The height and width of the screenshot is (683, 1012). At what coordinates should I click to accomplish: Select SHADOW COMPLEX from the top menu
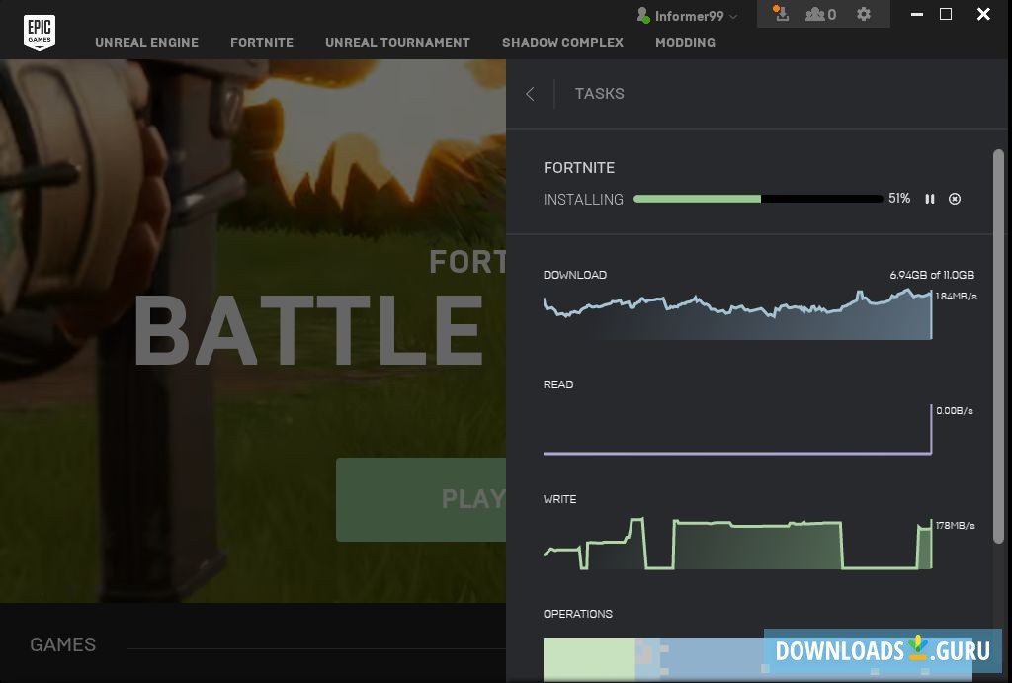tap(562, 43)
